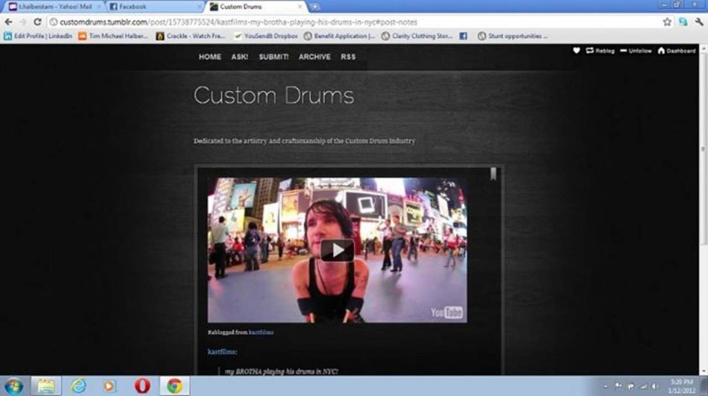Open the 'Stunt opportunities' bookmark
708x396 pixels.
(x=513, y=36)
